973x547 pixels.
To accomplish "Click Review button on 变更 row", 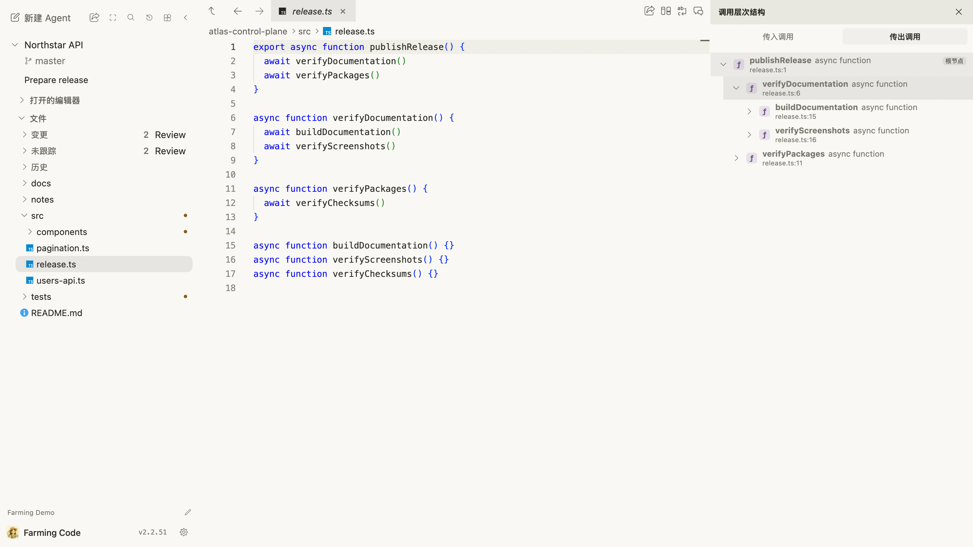I will (170, 135).
